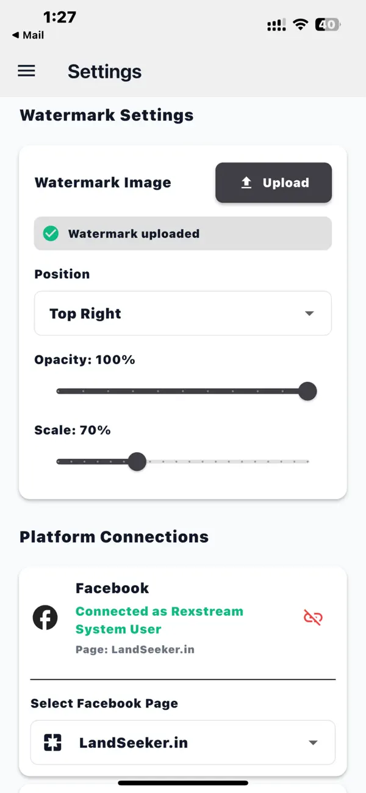366x793 pixels.
Task: Click the Upload button for watermark image
Action: pos(273,182)
